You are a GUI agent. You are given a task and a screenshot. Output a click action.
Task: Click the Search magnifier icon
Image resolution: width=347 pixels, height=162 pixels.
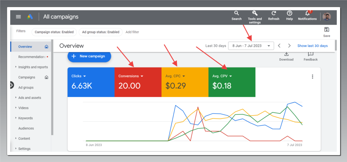237,13
